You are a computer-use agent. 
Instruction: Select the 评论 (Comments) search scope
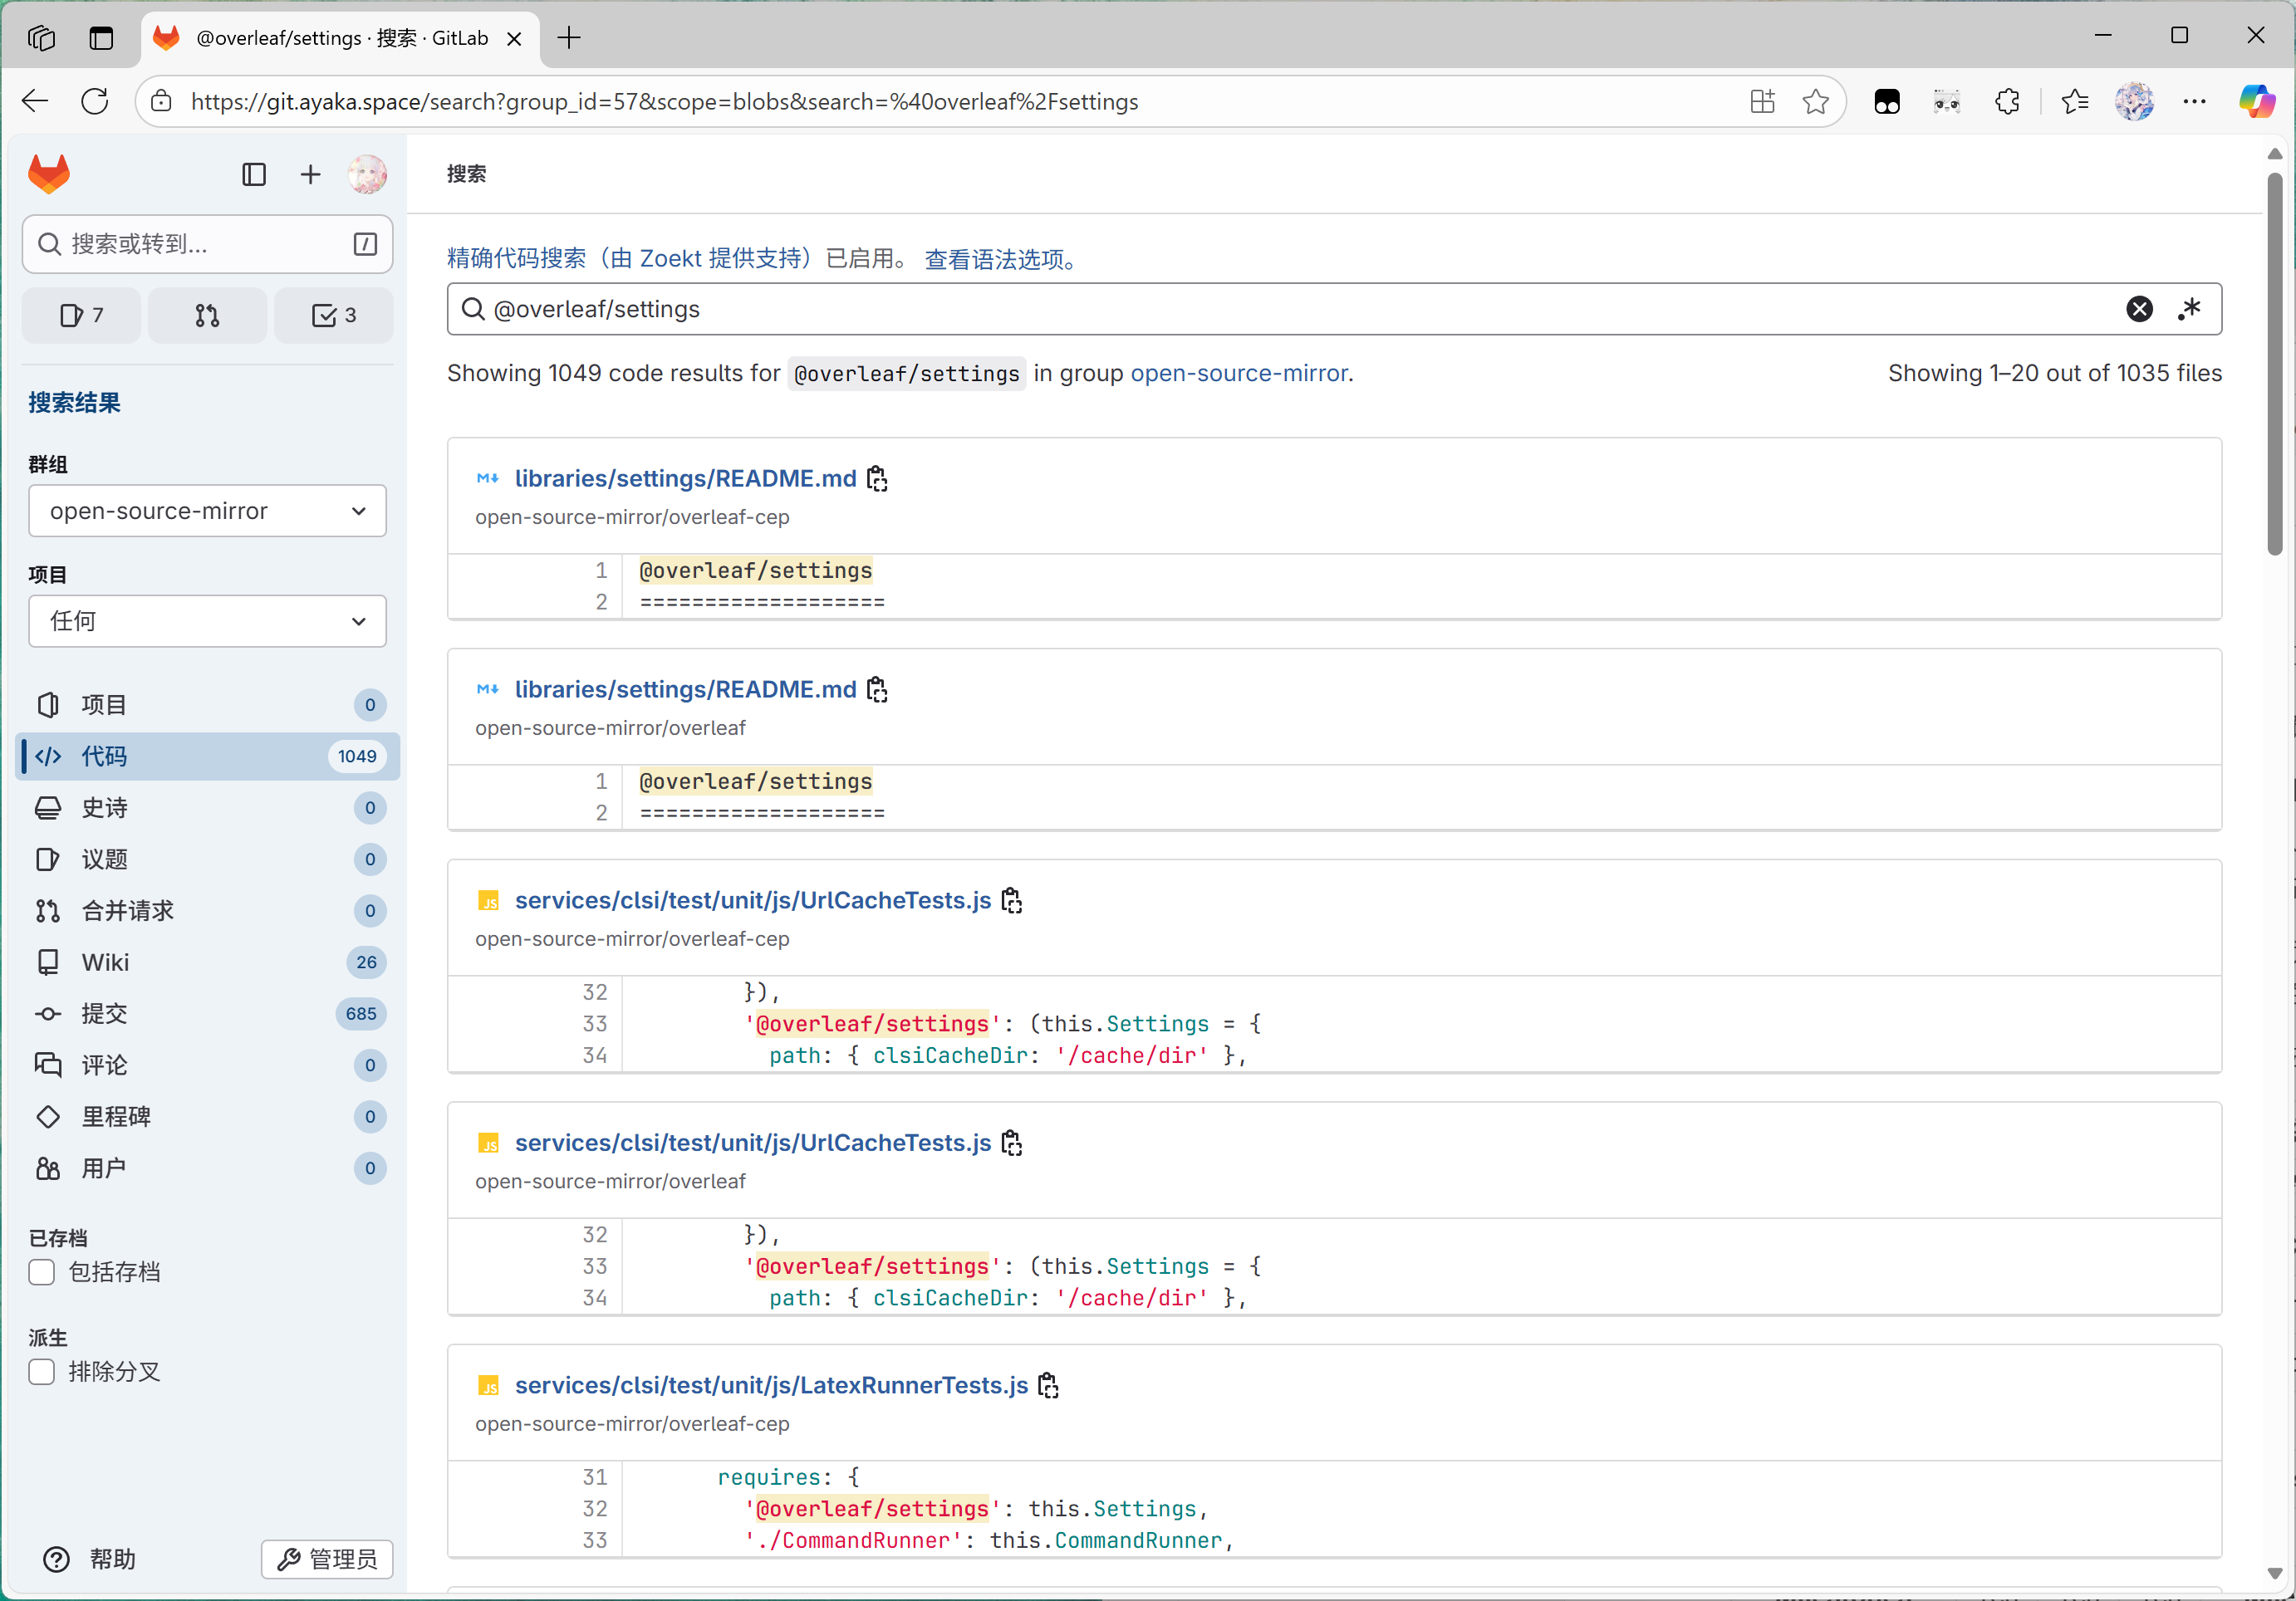pyautogui.click(x=208, y=1065)
